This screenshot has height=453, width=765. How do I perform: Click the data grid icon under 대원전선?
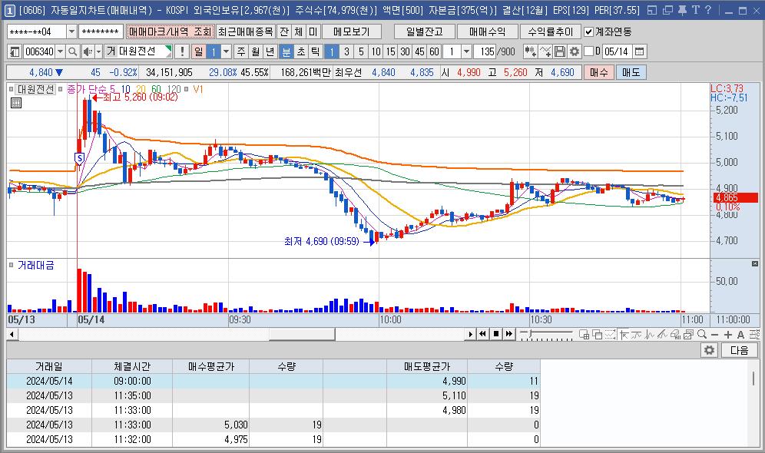click(15, 102)
